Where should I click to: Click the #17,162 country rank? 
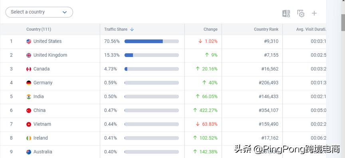pyautogui.click(x=270, y=138)
